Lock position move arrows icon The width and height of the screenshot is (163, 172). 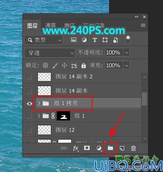[64, 66]
